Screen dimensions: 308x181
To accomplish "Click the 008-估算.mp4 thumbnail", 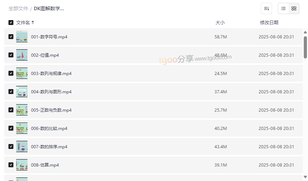I will point(22,165).
